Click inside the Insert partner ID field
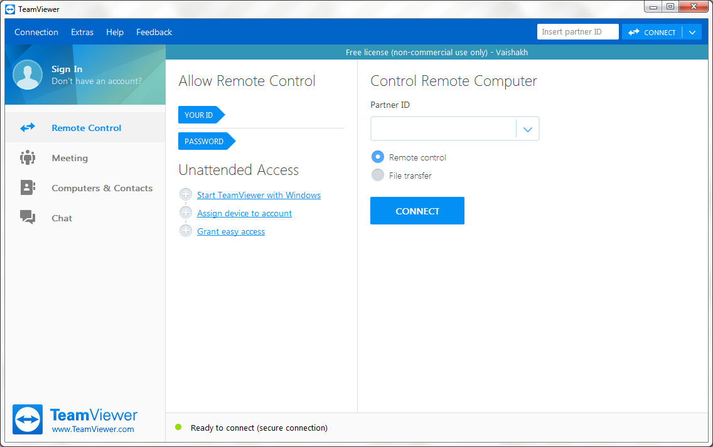Image resolution: width=713 pixels, height=447 pixels. [577, 31]
